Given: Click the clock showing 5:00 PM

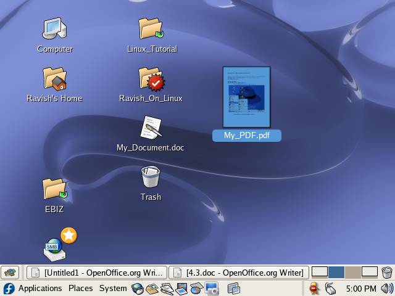Looking at the screenshot, I should coord(361,288).
